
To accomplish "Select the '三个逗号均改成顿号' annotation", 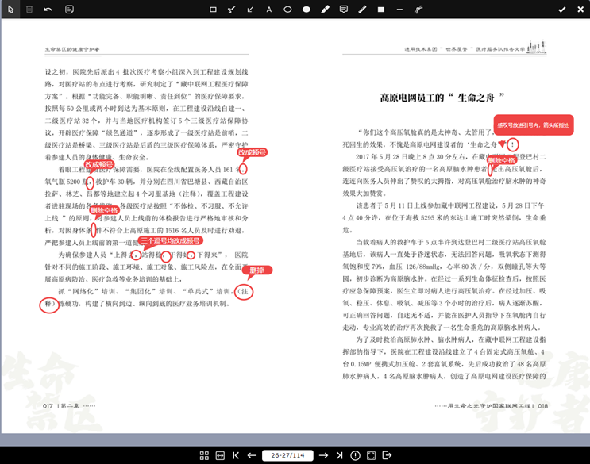I will (x=170, y=240).
